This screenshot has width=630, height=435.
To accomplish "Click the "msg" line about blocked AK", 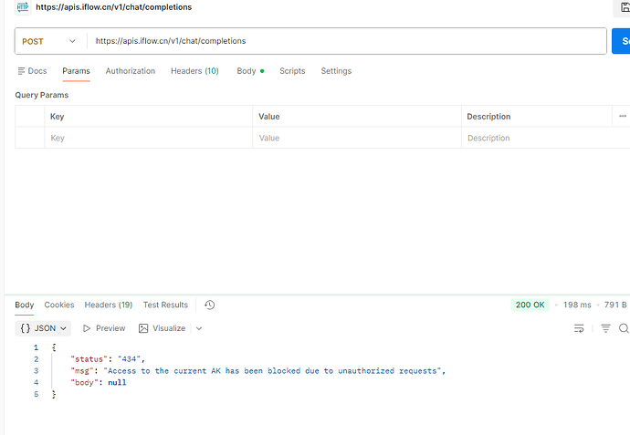I will click(258, 371).
